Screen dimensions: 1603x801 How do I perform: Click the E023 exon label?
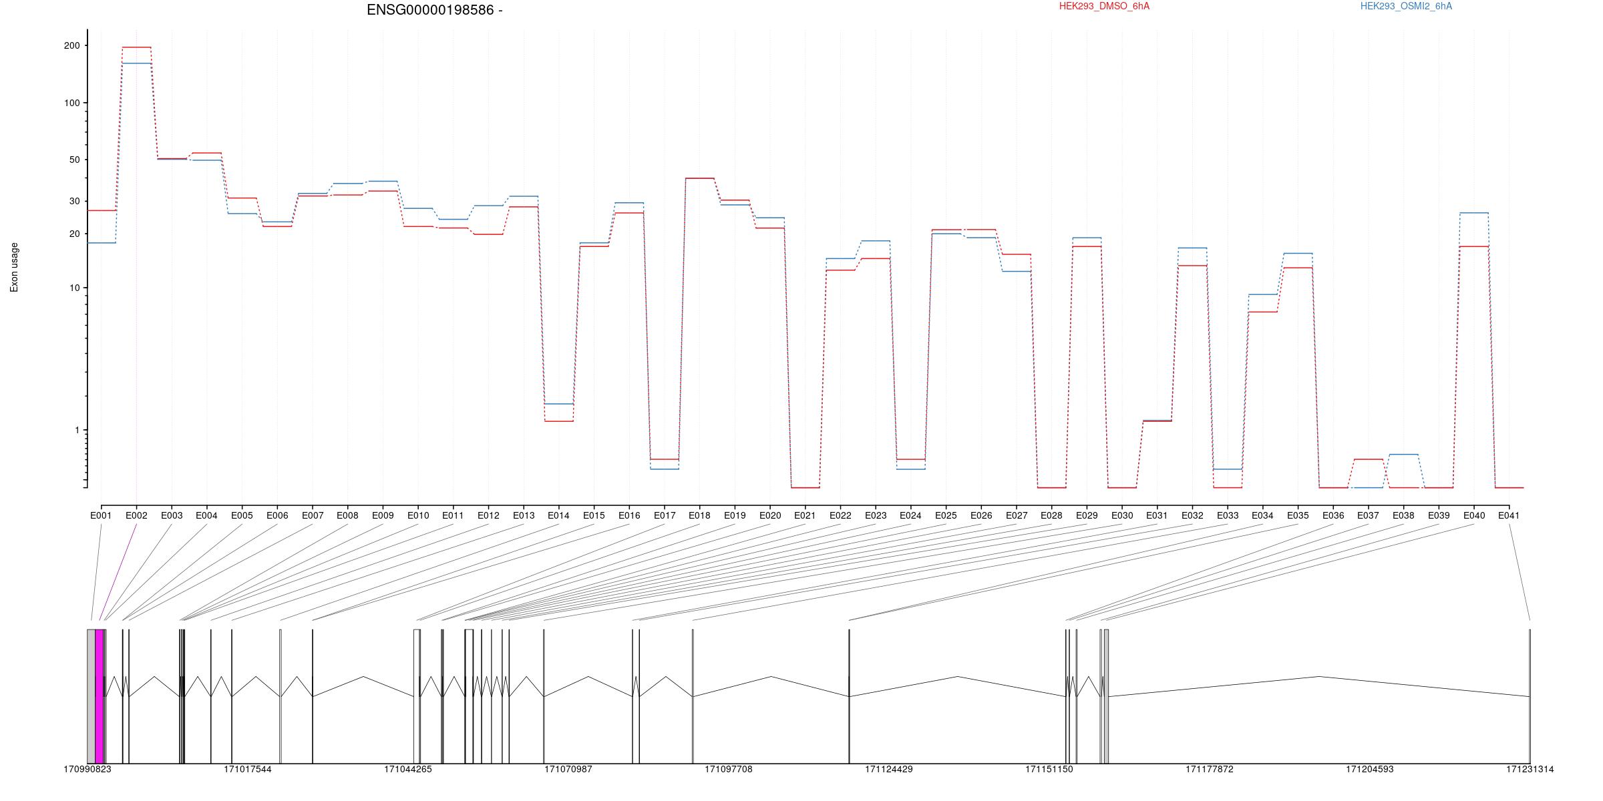coord(876,515)
